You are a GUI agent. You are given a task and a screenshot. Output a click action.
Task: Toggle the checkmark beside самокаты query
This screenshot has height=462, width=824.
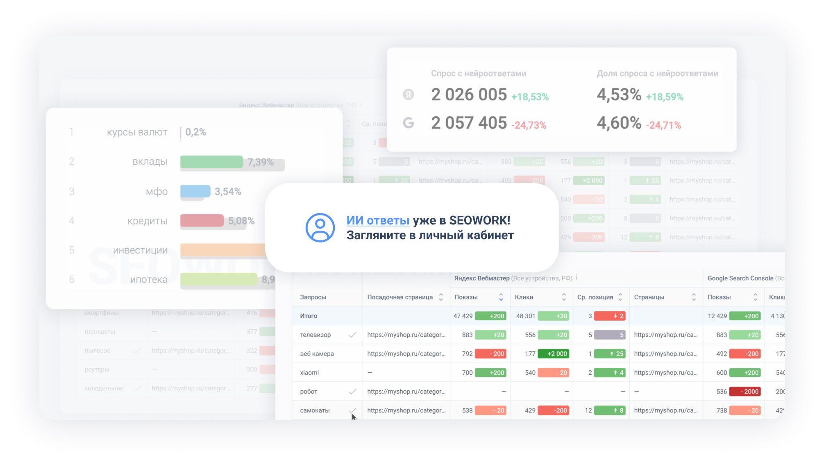352,410
